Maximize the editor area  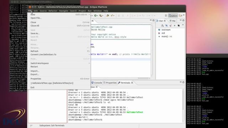click(154, 21)
